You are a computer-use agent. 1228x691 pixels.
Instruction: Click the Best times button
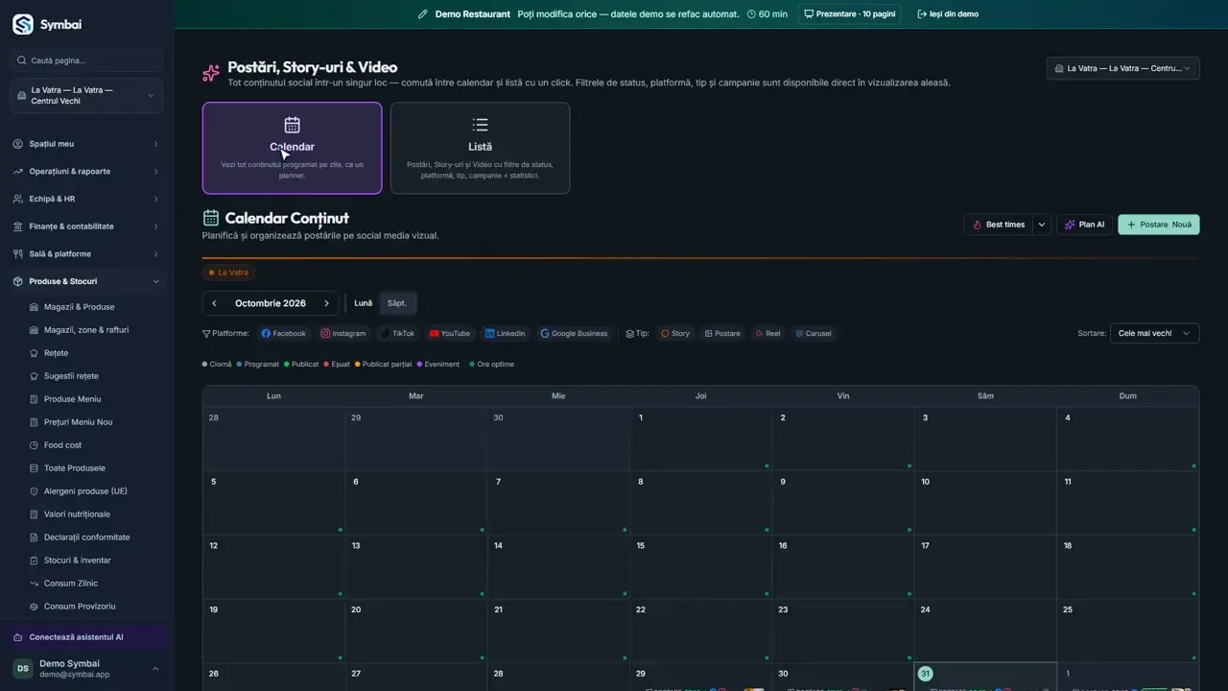[x=998, y=225]
